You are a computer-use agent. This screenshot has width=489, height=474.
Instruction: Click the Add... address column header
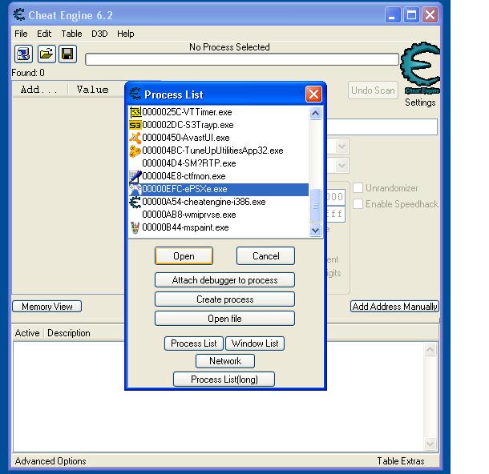click(39, 90)
